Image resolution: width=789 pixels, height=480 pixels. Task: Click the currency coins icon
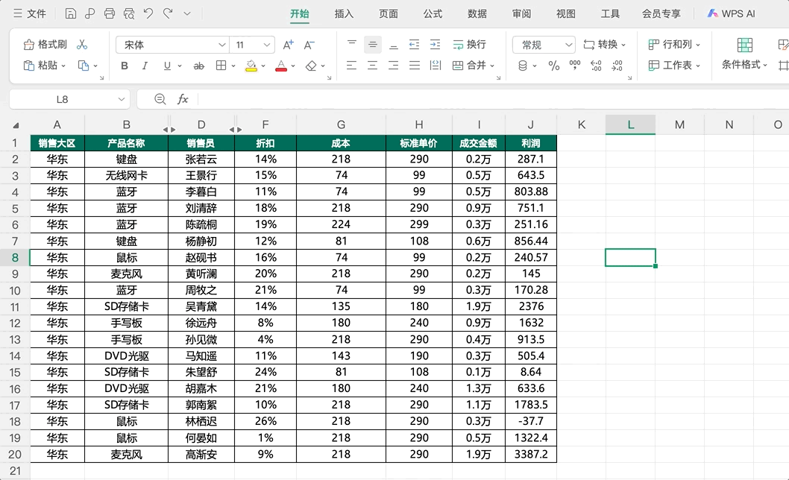523,66
